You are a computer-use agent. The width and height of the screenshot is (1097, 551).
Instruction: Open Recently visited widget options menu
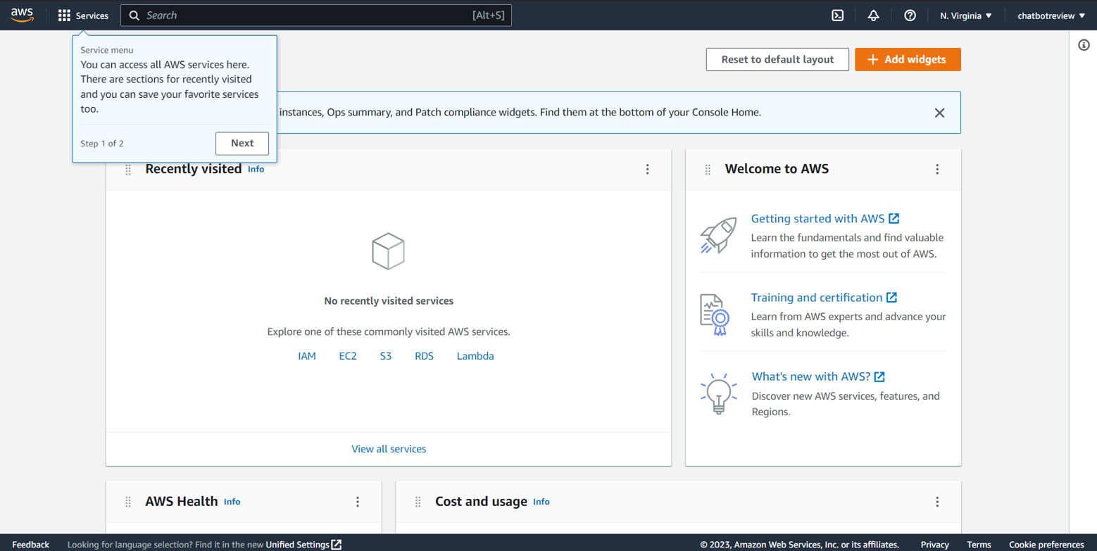[x=647, y=169]
